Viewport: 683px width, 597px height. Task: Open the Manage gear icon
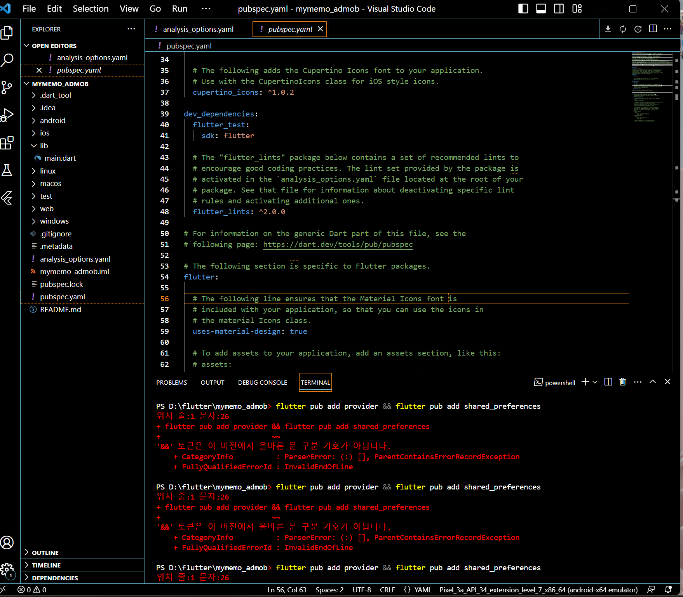coord(7,570)
